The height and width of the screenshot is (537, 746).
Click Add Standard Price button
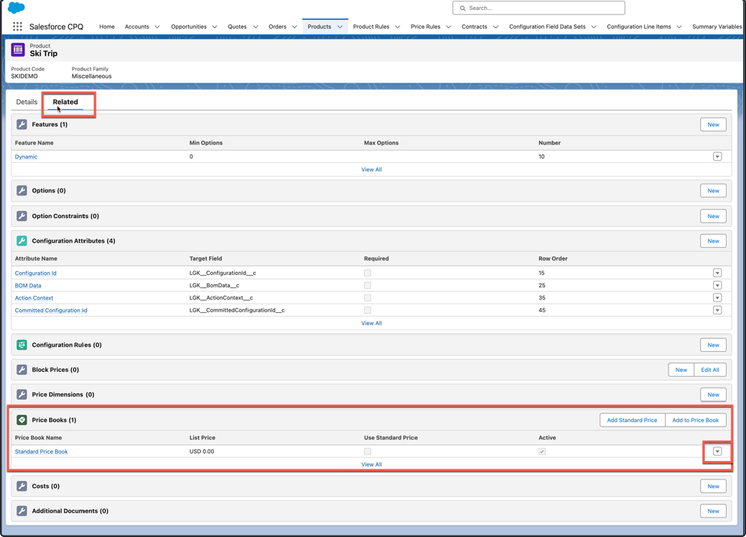tap(632, 420)
